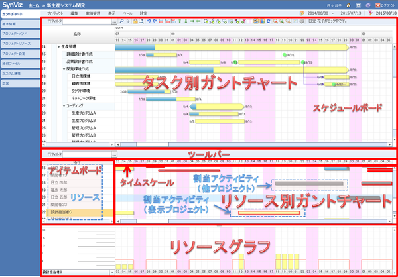
Task: Move task up with green up arrow
Action: pos(180,21)
